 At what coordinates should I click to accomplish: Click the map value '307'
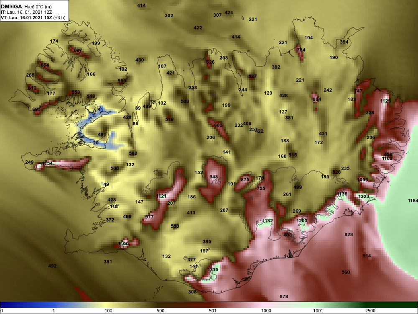pyautogui.click(x=217, y=15)
